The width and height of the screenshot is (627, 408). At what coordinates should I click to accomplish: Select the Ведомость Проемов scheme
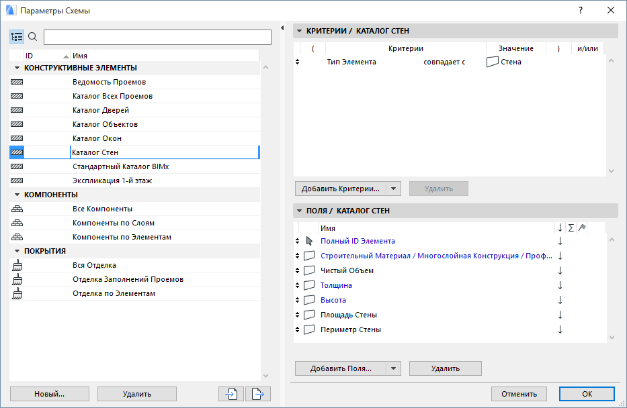[x=135, y=82]
